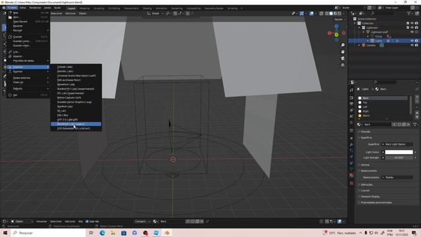Click the green Y axis gizmo ball
The image size is (421, 237).
(336, 35)
